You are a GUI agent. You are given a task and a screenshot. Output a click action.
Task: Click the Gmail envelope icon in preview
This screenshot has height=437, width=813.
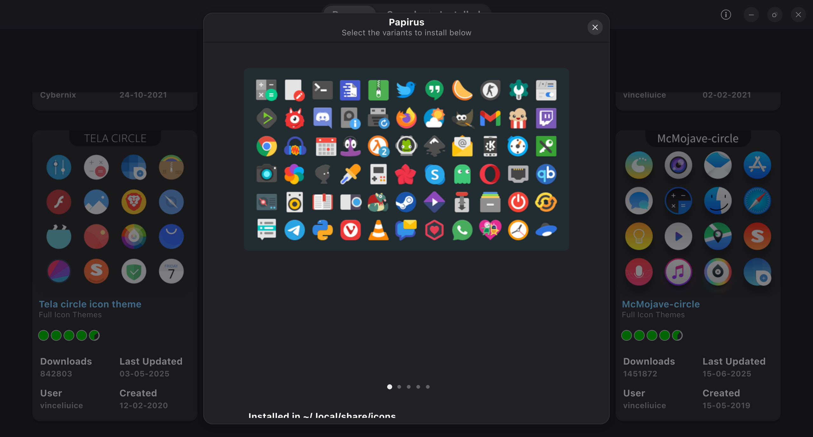coord(490,118)
